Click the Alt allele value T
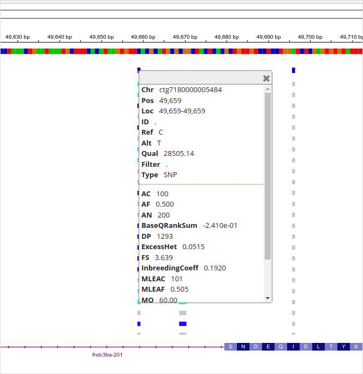The width and height of the screenshot is (363, 374). [159, 143]
